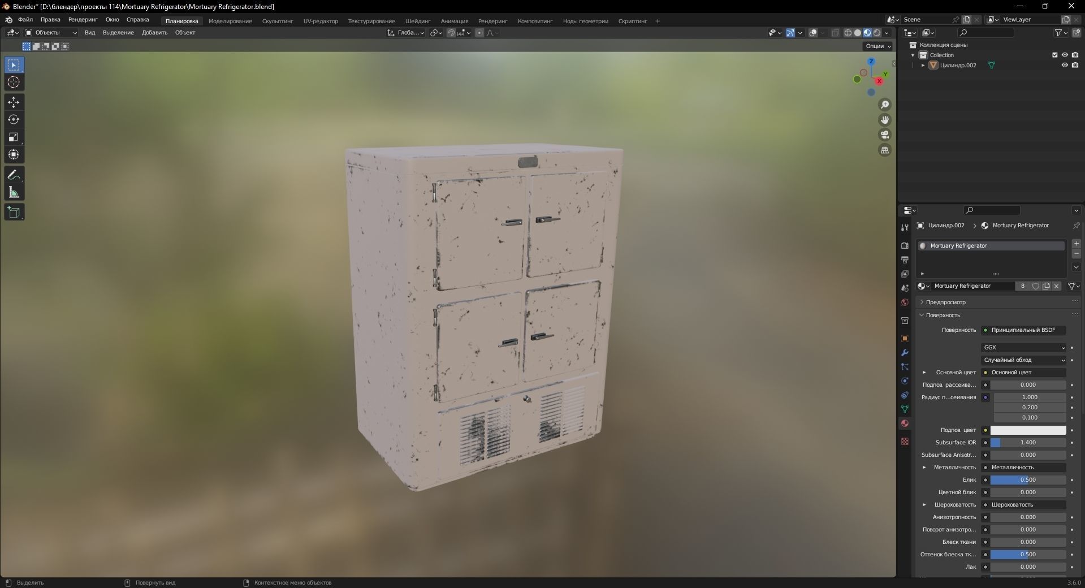Open the World properties tab
The height and width of the screenshot is (588, 1085).
point(905,302)
